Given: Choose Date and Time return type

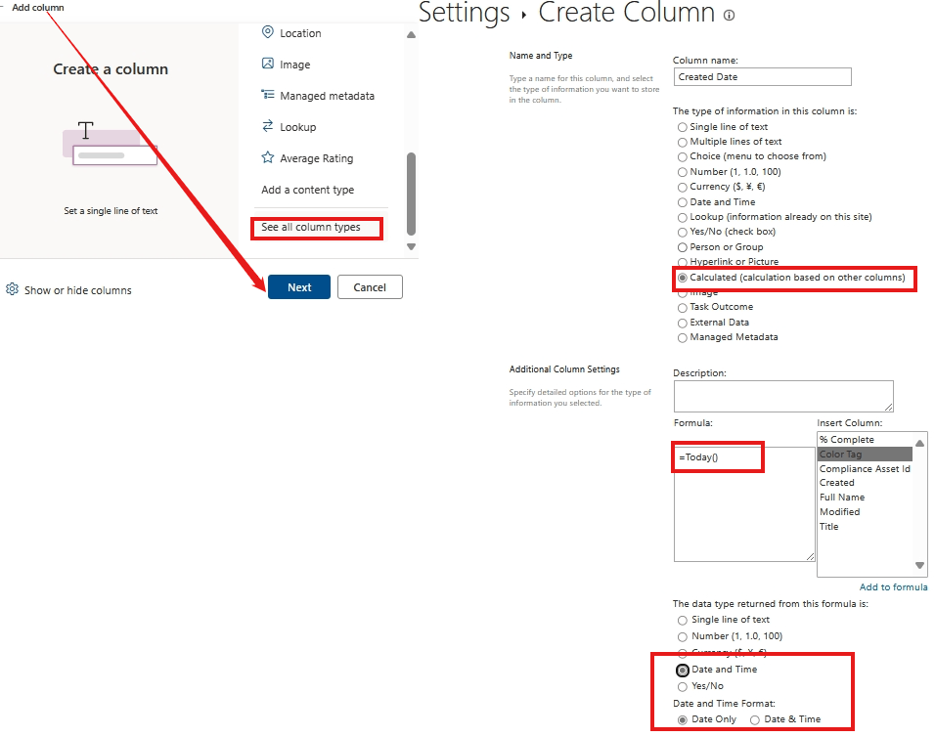Looking at the screenshot, I should 682,671.
